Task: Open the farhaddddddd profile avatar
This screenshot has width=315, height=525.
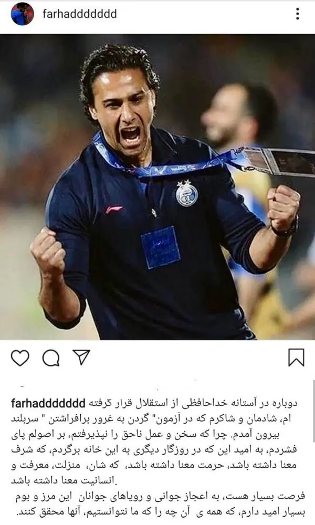Action: pyautogui.click(x=22, y=14)
